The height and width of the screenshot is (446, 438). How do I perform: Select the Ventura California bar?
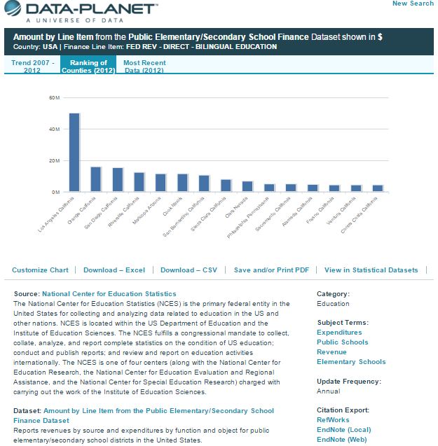click(356, 188)
